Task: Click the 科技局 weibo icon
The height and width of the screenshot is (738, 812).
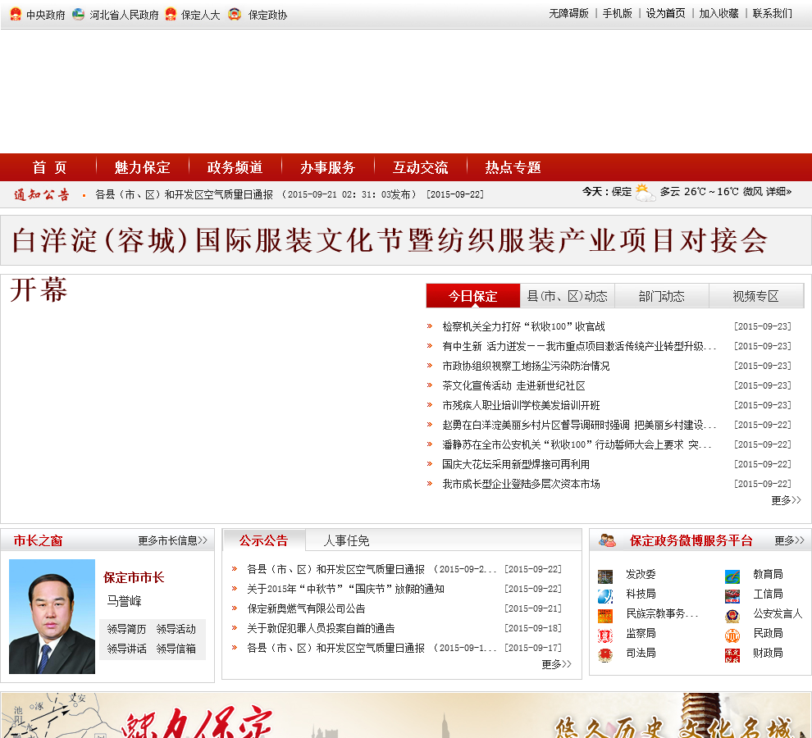Action: click(x=604, y=596)
